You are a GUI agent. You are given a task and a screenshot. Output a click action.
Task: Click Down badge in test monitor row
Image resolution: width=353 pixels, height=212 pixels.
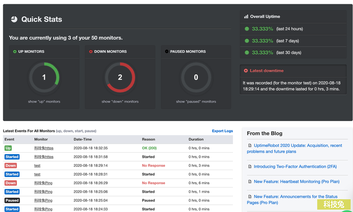[10, 165]
